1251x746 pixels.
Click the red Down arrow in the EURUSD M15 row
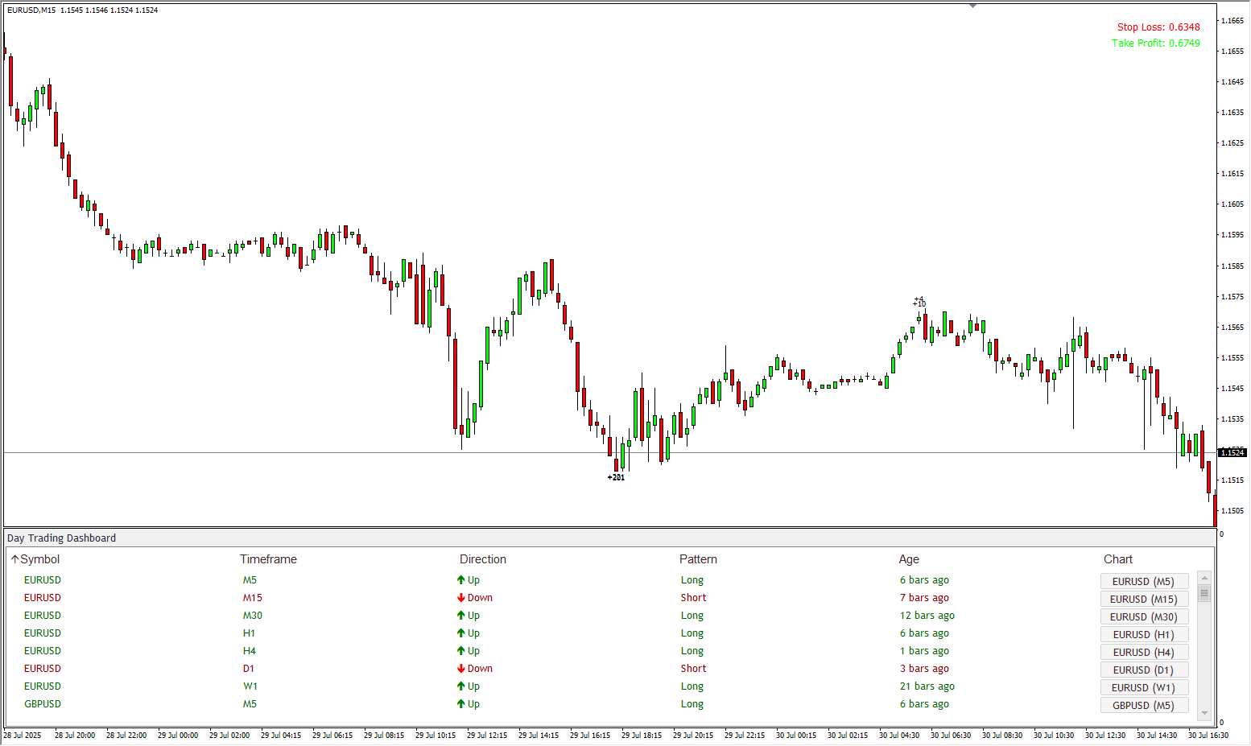[x=461, y=598]
